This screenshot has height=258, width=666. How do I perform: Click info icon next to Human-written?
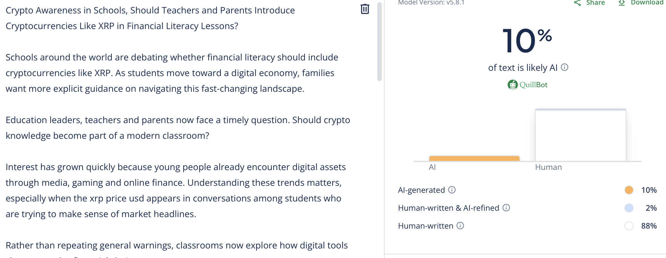pos(460,226)
